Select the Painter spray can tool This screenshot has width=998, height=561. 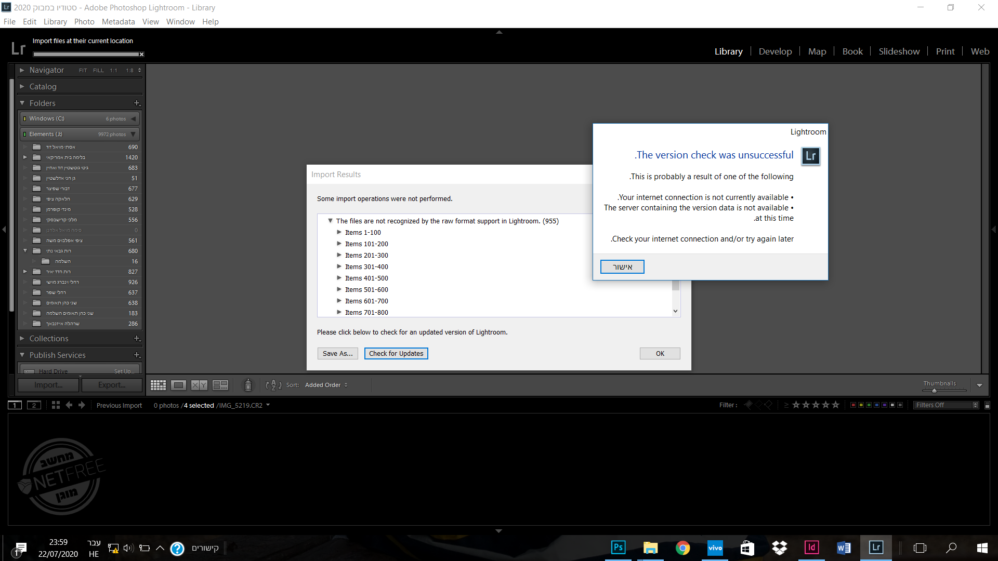tap(248, 385)
